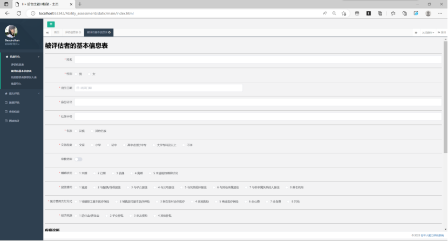This screenshot has height=241, width=448.
Task: Click the Read aloud icon in address bar
Action: tap(325, 13)
